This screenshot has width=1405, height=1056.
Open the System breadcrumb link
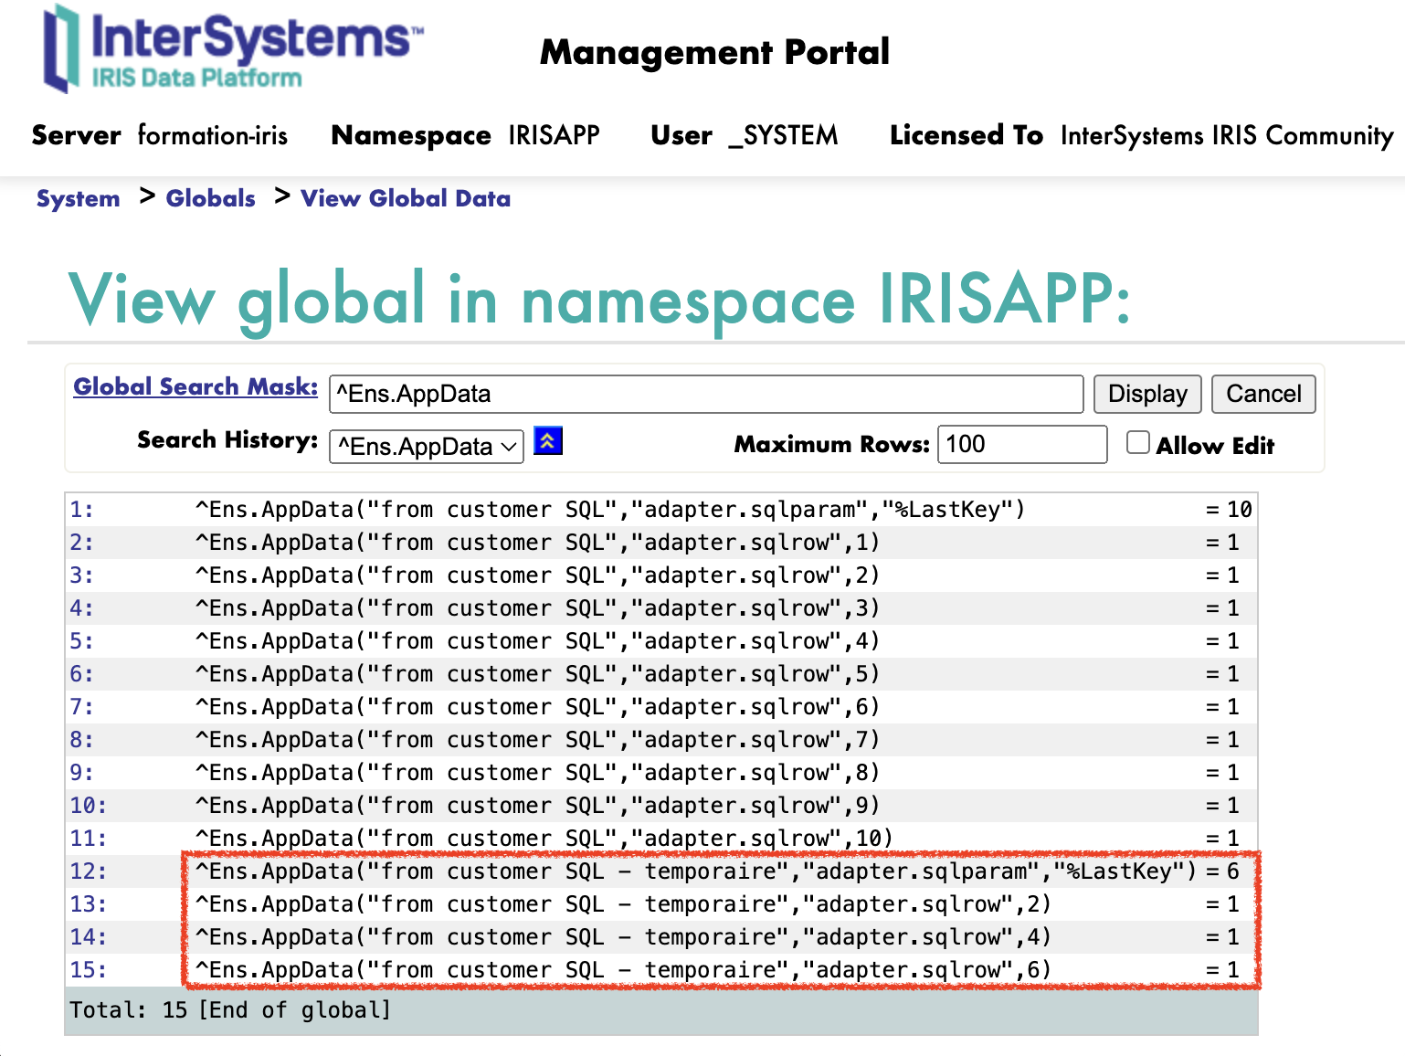coord(78,198)
